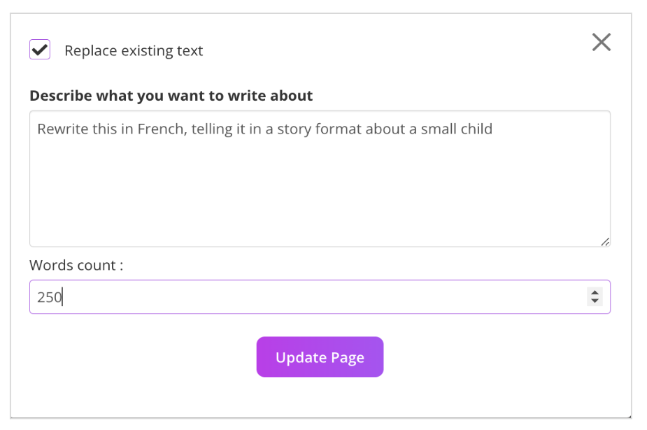647x430 pixels.
Task: Increase words count with the up arrow
Action: coord(595,292)
